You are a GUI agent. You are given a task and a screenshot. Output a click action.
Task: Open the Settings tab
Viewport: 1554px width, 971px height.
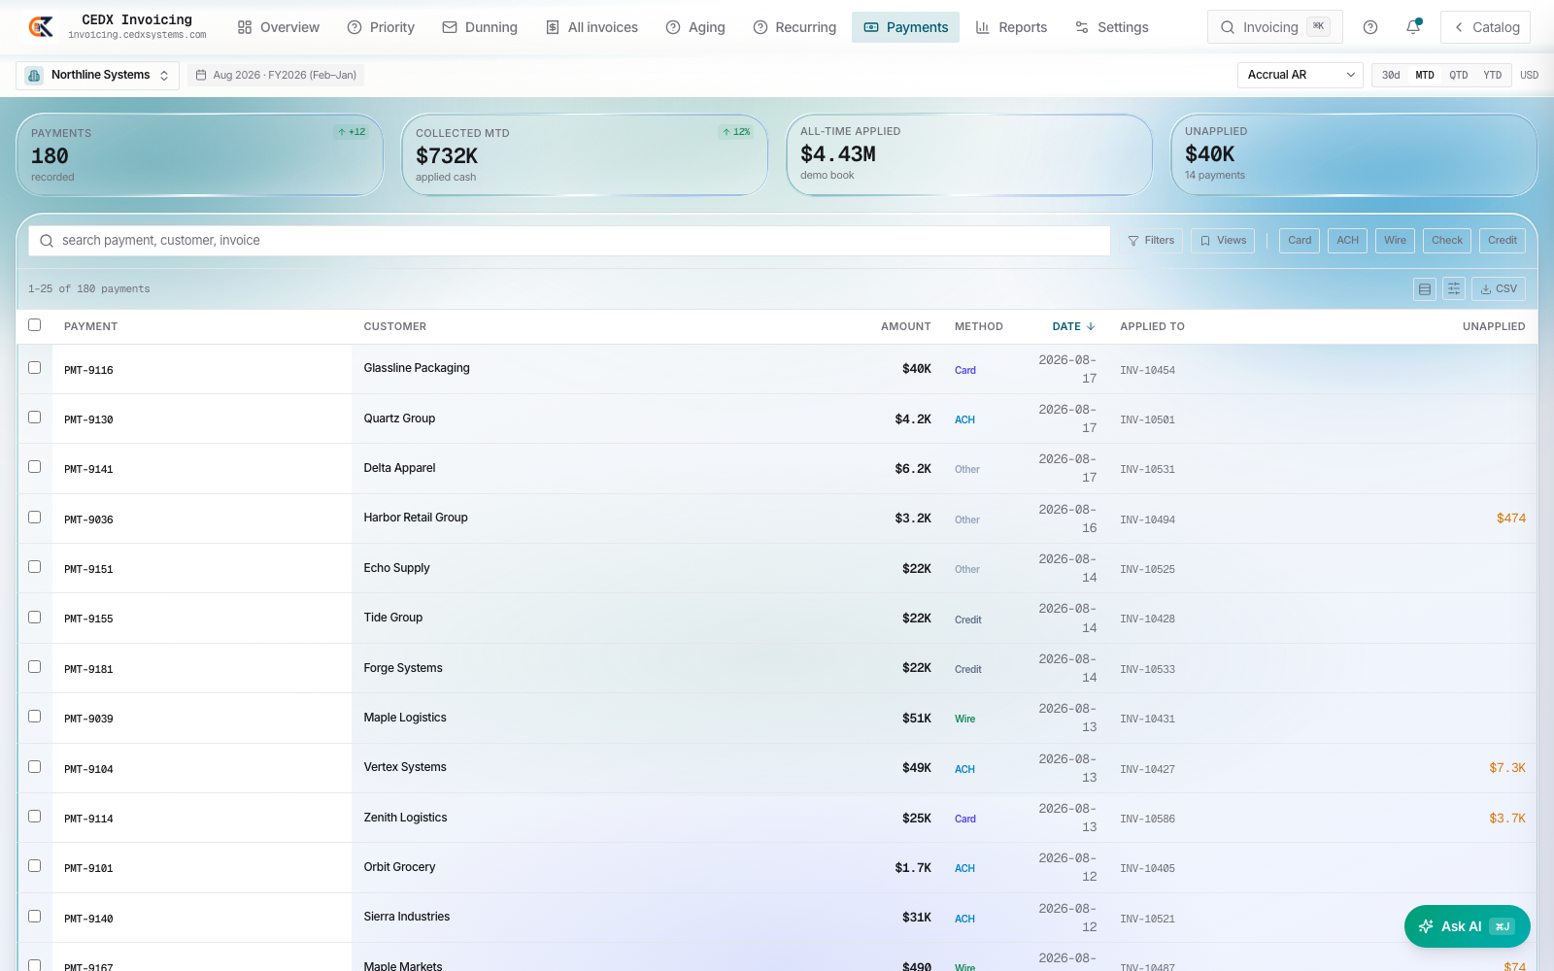[1112, 27]
